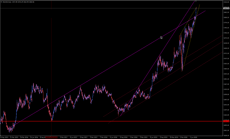Screen dimensions: 230x139
Task: Select the XAUUSD,Daily chart title text
Action: (x=7, y=2)
